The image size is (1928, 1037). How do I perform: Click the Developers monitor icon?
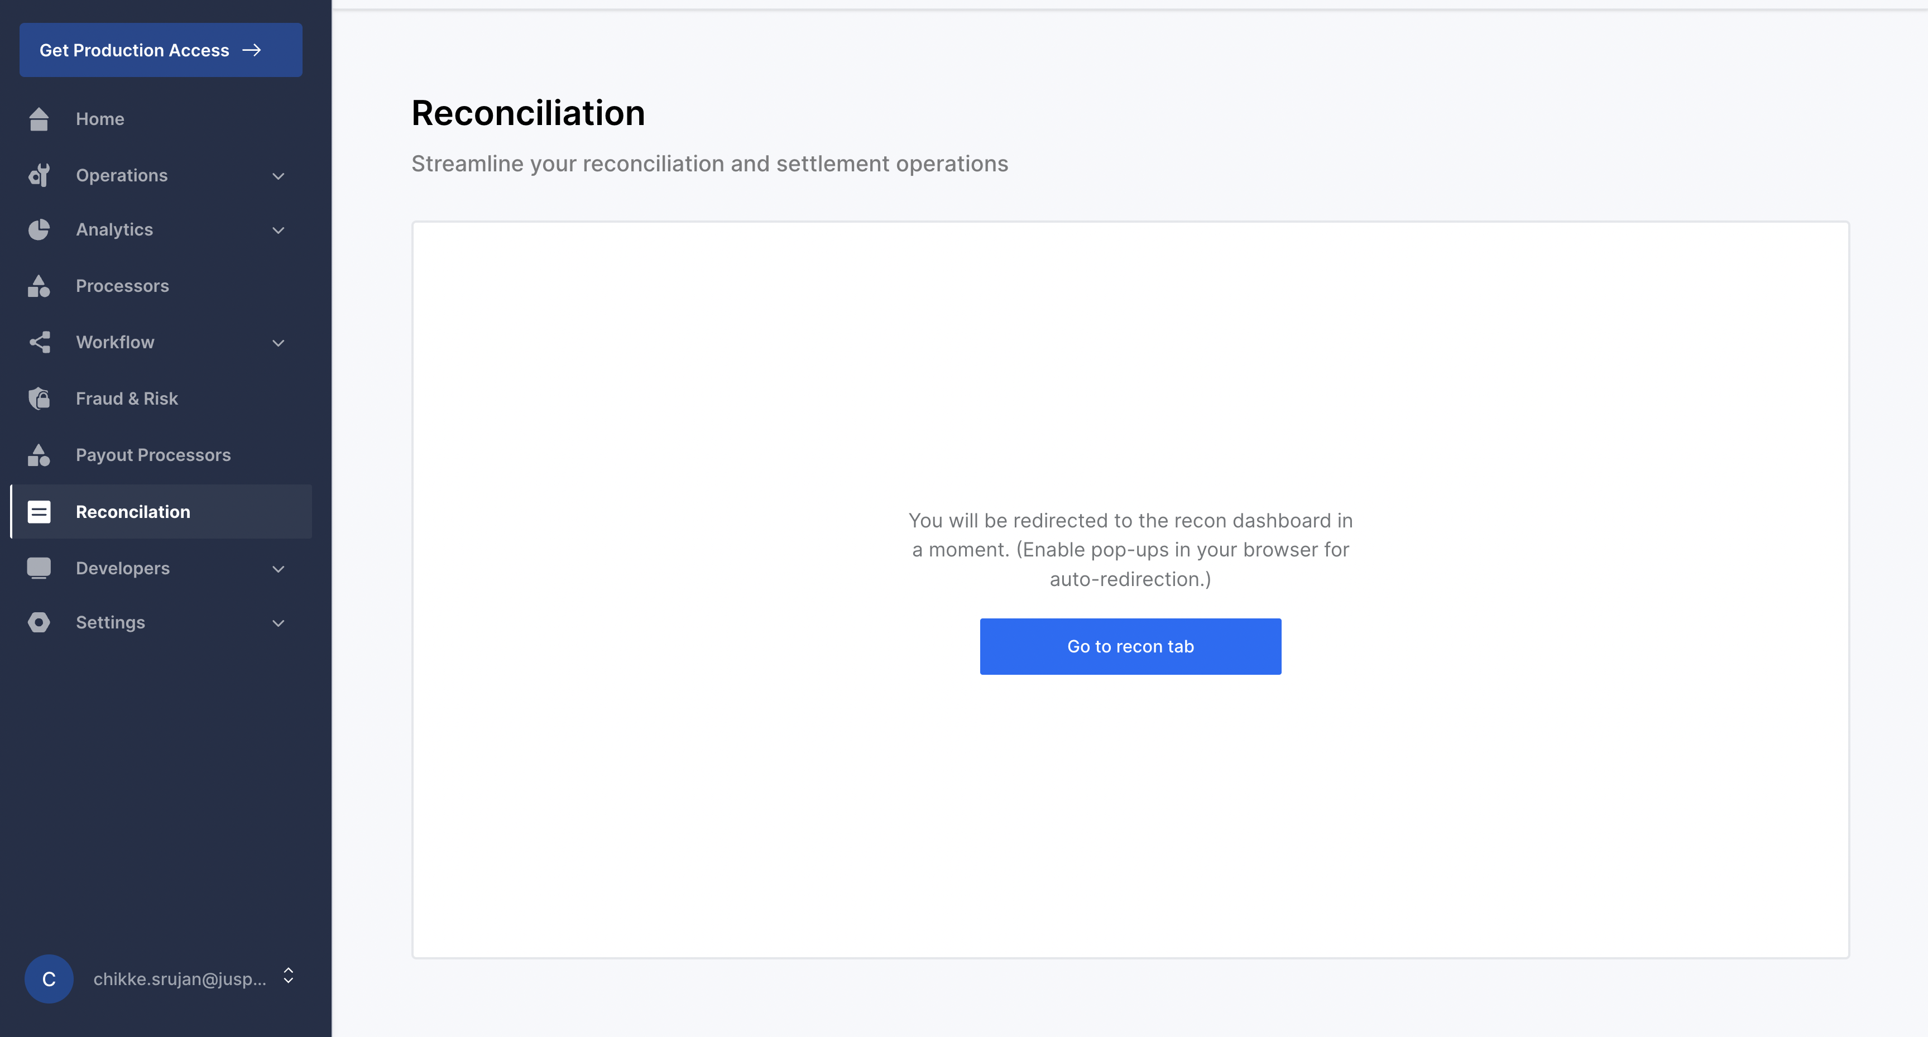click(39, 568)
